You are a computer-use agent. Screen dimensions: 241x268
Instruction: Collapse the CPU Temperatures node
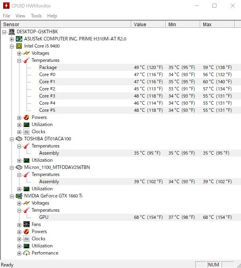(x=19, y=61)
